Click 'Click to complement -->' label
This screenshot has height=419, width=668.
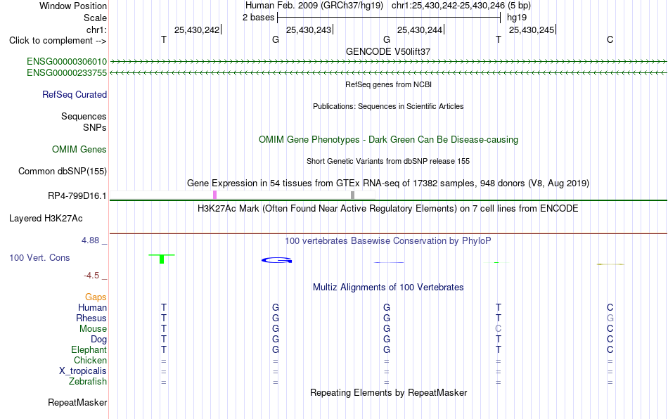tap(58, 41)
